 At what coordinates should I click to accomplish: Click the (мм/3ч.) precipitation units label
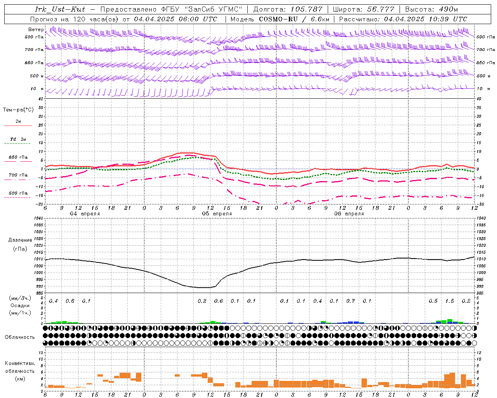click(20, 298)
